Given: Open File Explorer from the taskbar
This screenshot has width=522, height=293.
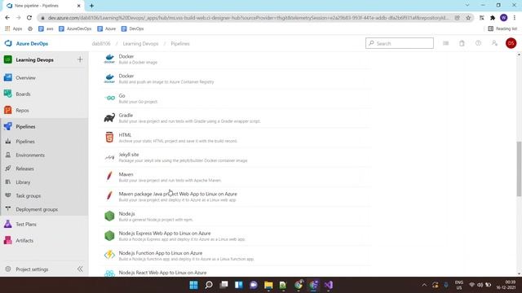Looking at the screenshot, I should [x=268, y=285].
